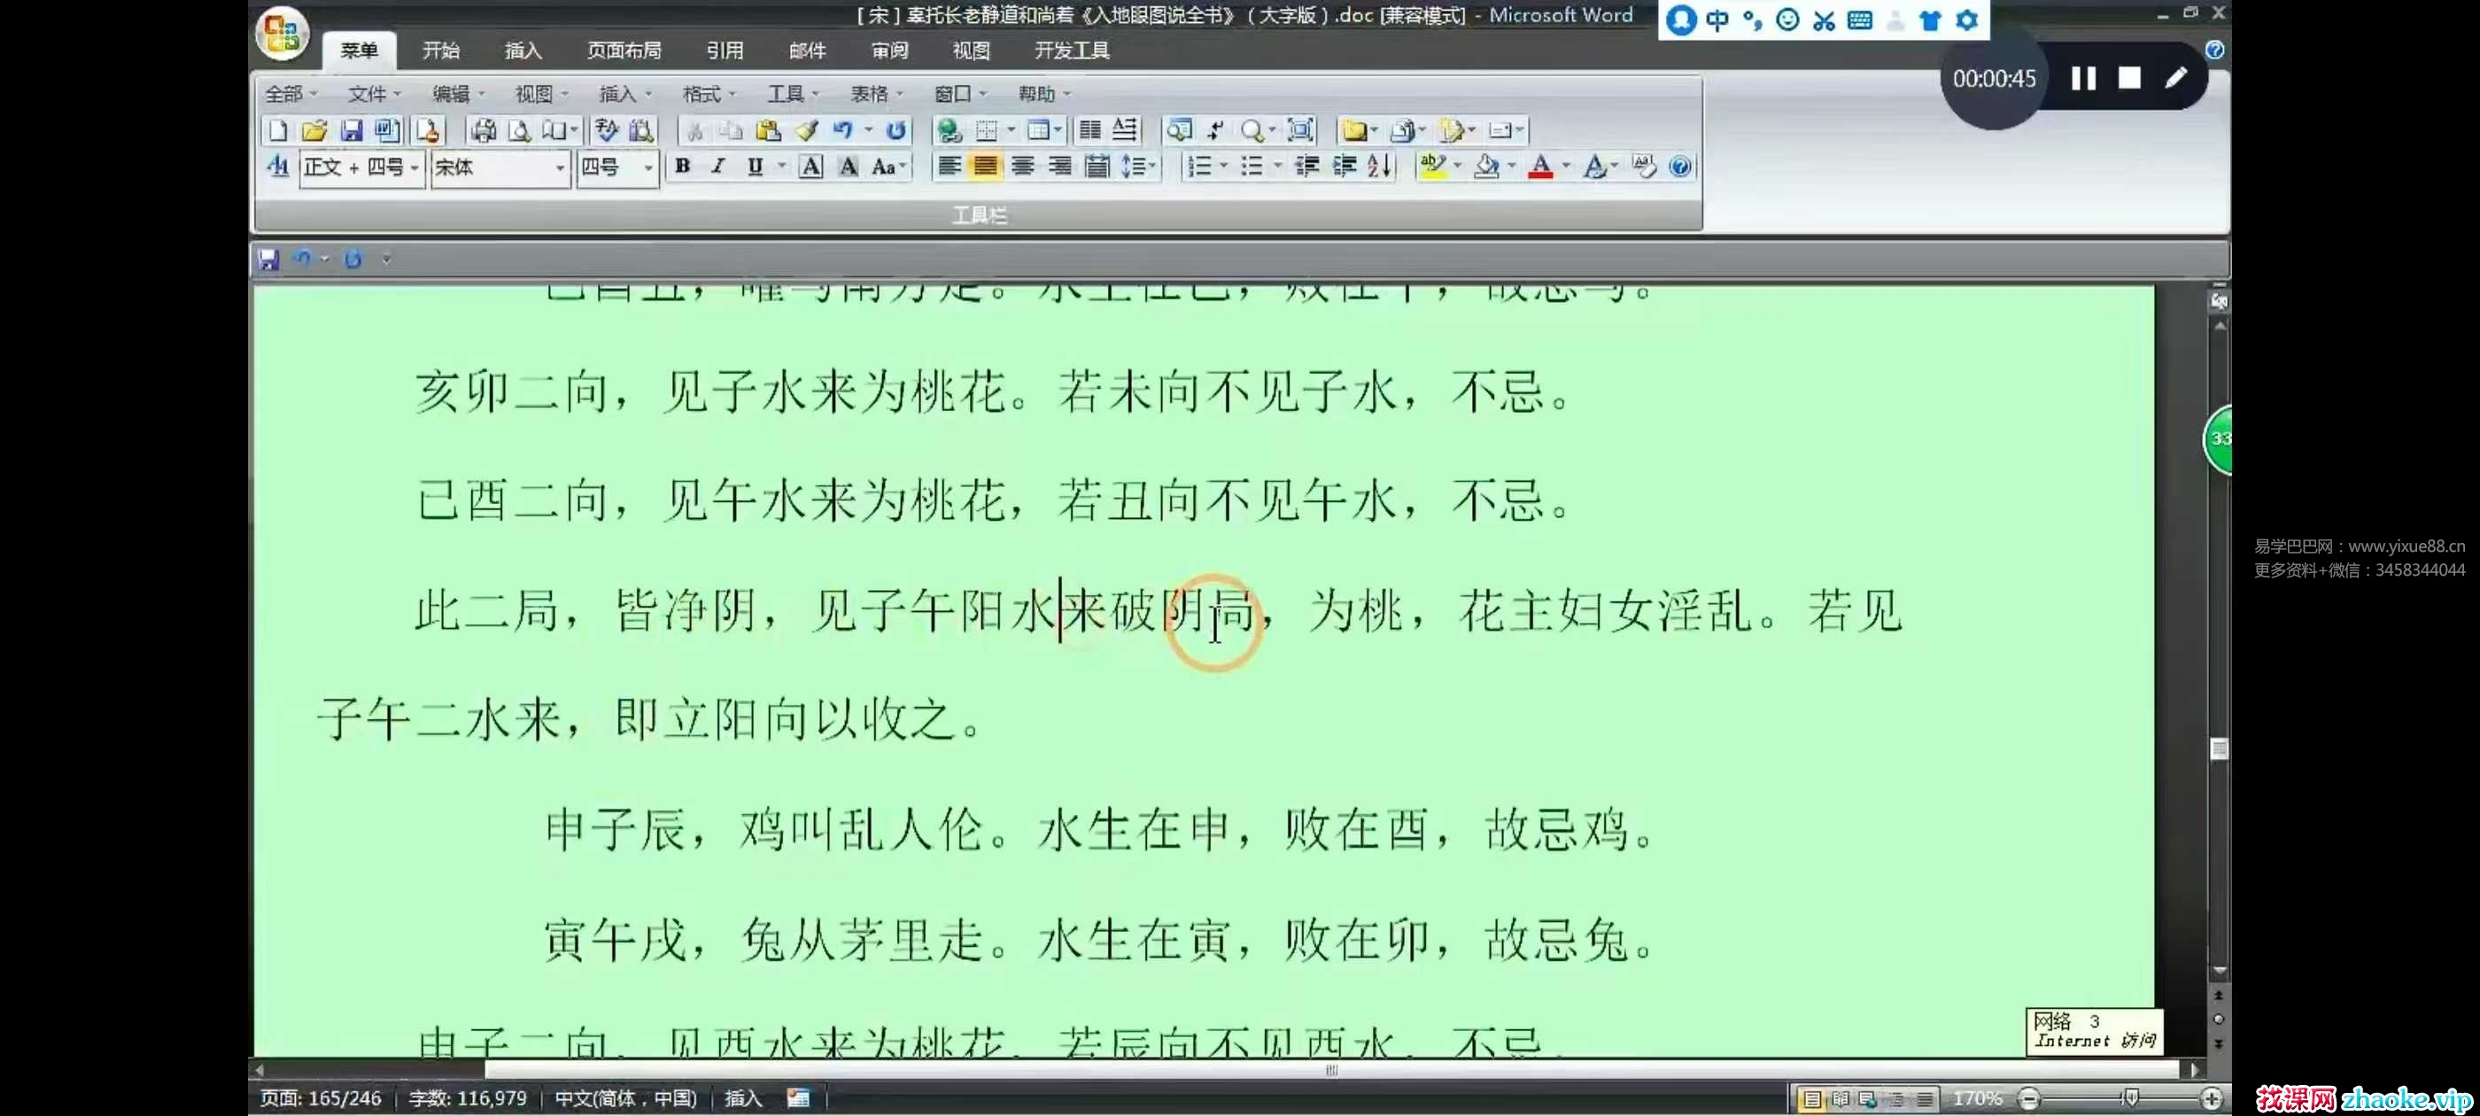The width and height of the screenshot is (2480, 1116).
Task: Switch to the 页面布局 ribbon tab
Action: (624, 50)
